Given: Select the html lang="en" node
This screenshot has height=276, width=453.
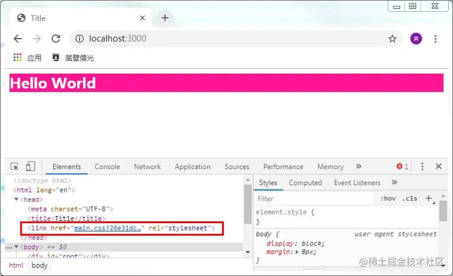Looking at the screenshot, I should (x=44, y=190).
